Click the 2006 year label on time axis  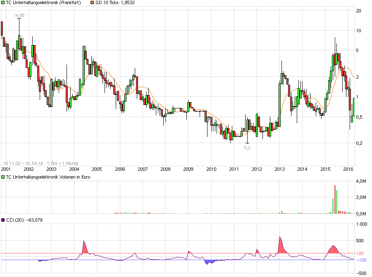coord(120,169)
